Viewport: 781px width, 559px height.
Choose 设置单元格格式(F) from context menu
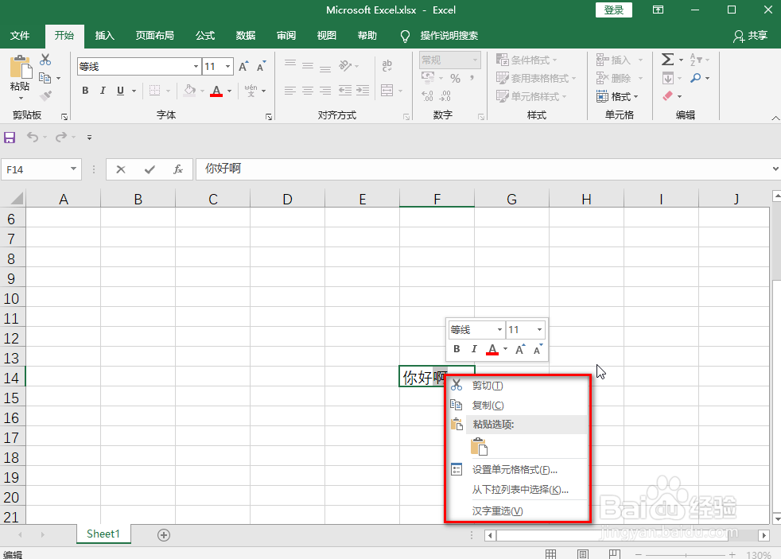518,469
